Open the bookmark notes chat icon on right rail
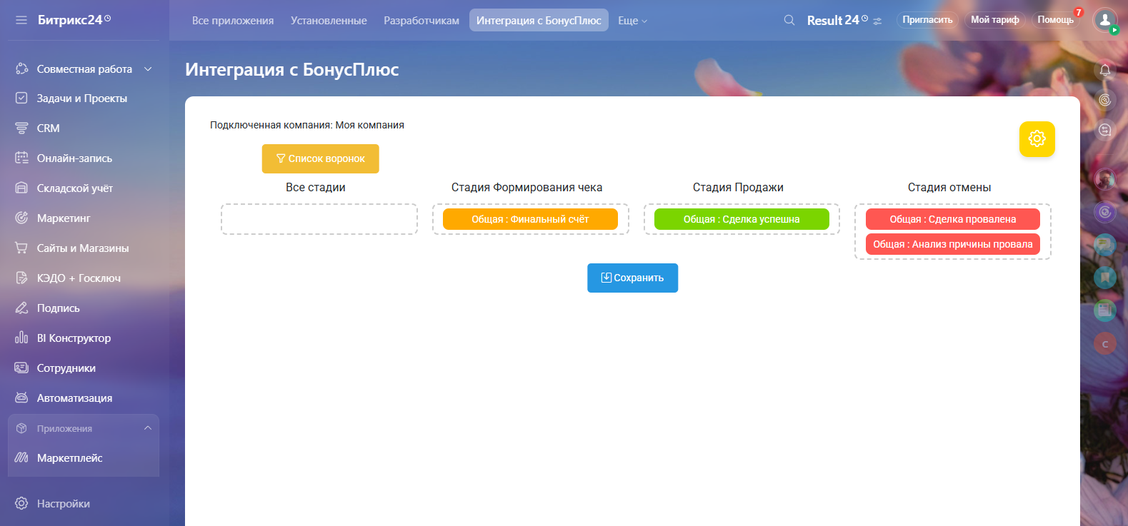The width and height of the screenshot is (1128, 526). (x=1105, y=277)
